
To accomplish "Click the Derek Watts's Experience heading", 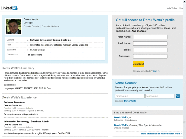I will pyautogui.click(x=19, y=97).
